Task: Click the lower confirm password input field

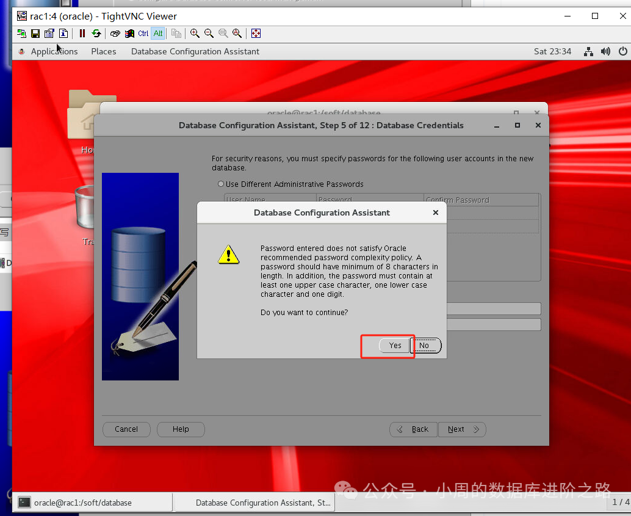Action: click(x=493, y=325)
